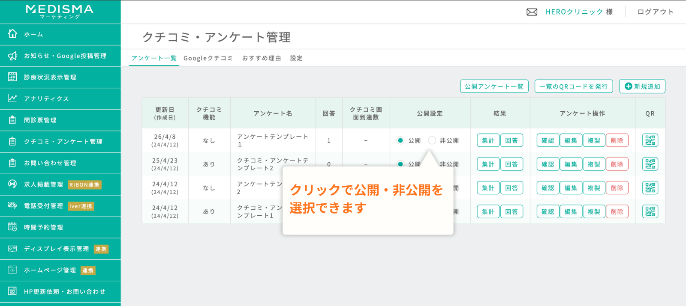Click 集計 for row dated 25/4/23
The width and height of the screenshot is (686, 306).
click(488, 164)
